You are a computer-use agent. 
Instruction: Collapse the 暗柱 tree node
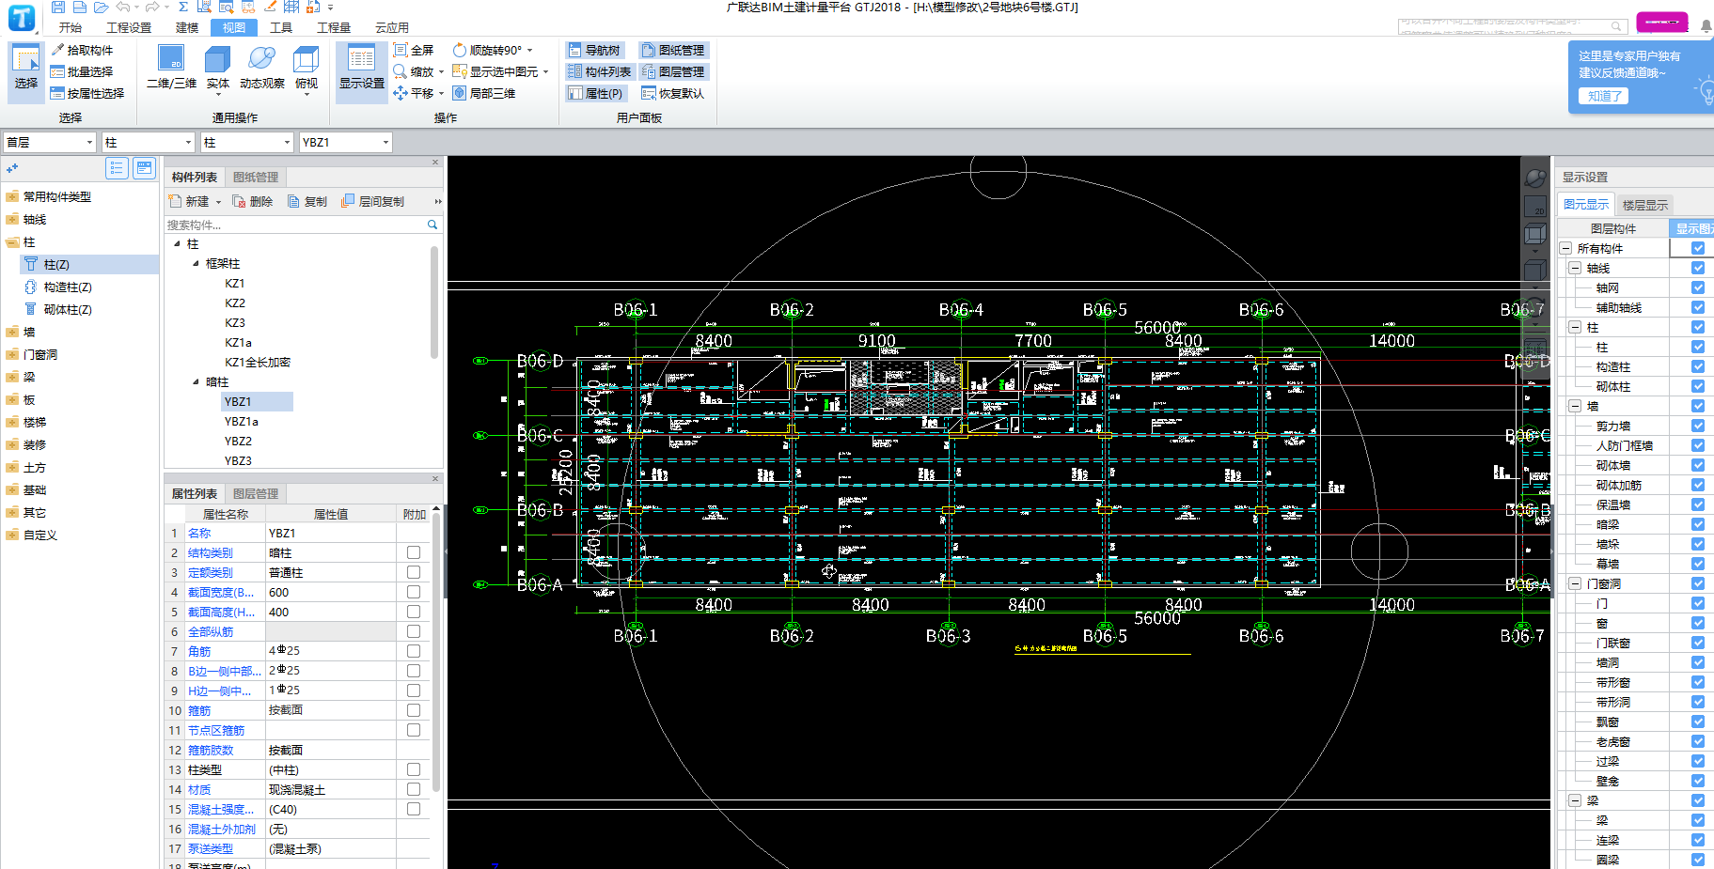point(196,382)
